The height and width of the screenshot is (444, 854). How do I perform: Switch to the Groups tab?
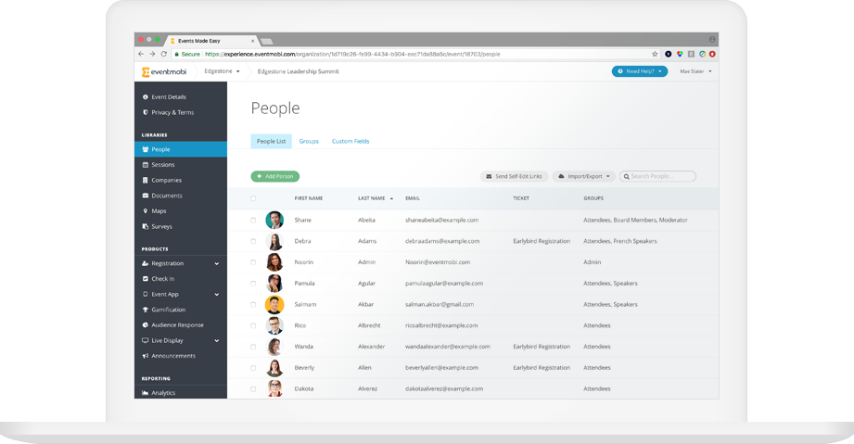(309, 141)
